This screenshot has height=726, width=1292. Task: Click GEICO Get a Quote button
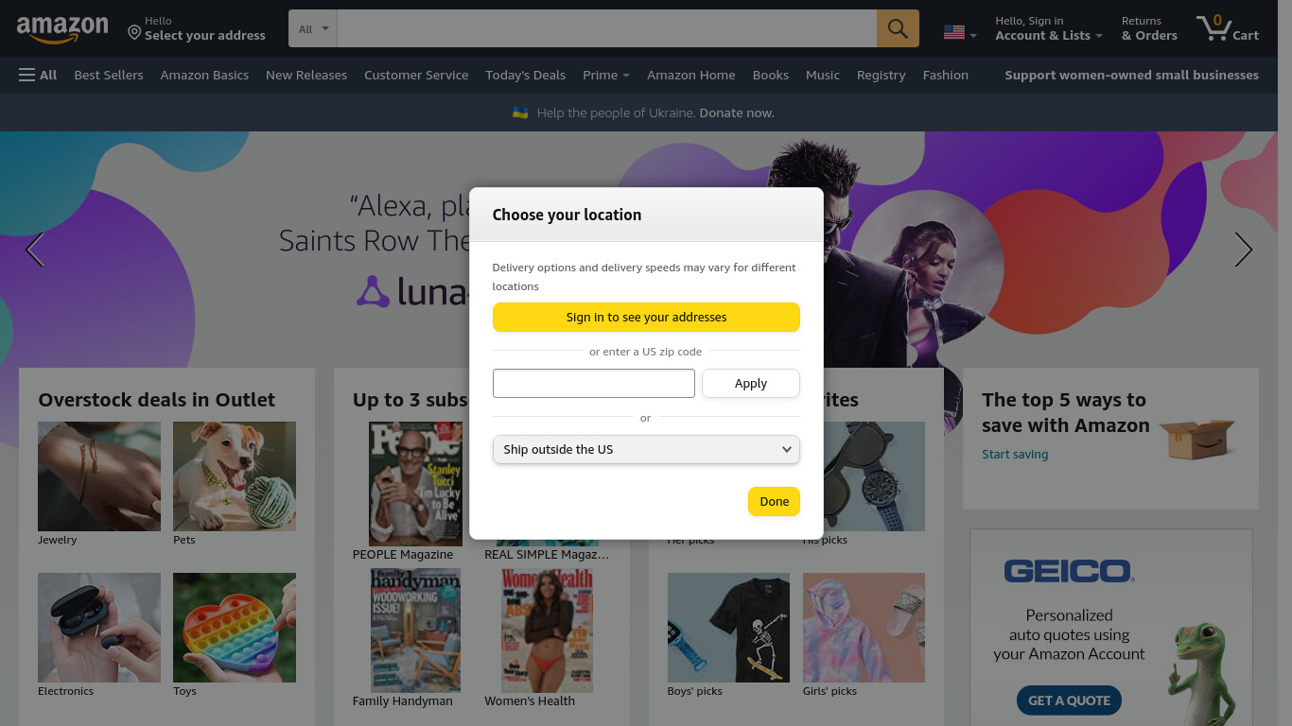[1069, 700]
